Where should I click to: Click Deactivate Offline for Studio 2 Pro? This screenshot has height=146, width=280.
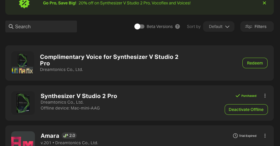pos(246,109)
